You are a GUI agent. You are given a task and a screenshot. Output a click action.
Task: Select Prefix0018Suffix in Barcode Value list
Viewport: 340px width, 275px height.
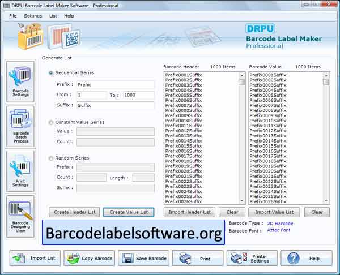(268, 161)
